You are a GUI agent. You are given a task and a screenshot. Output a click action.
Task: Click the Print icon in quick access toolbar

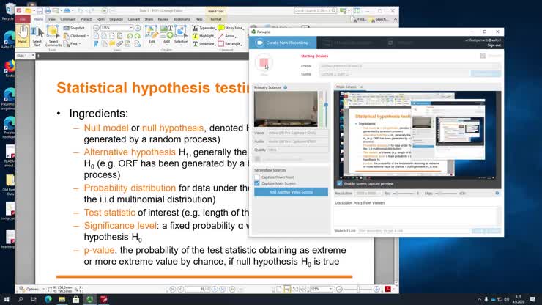click(x=48, y=11)
